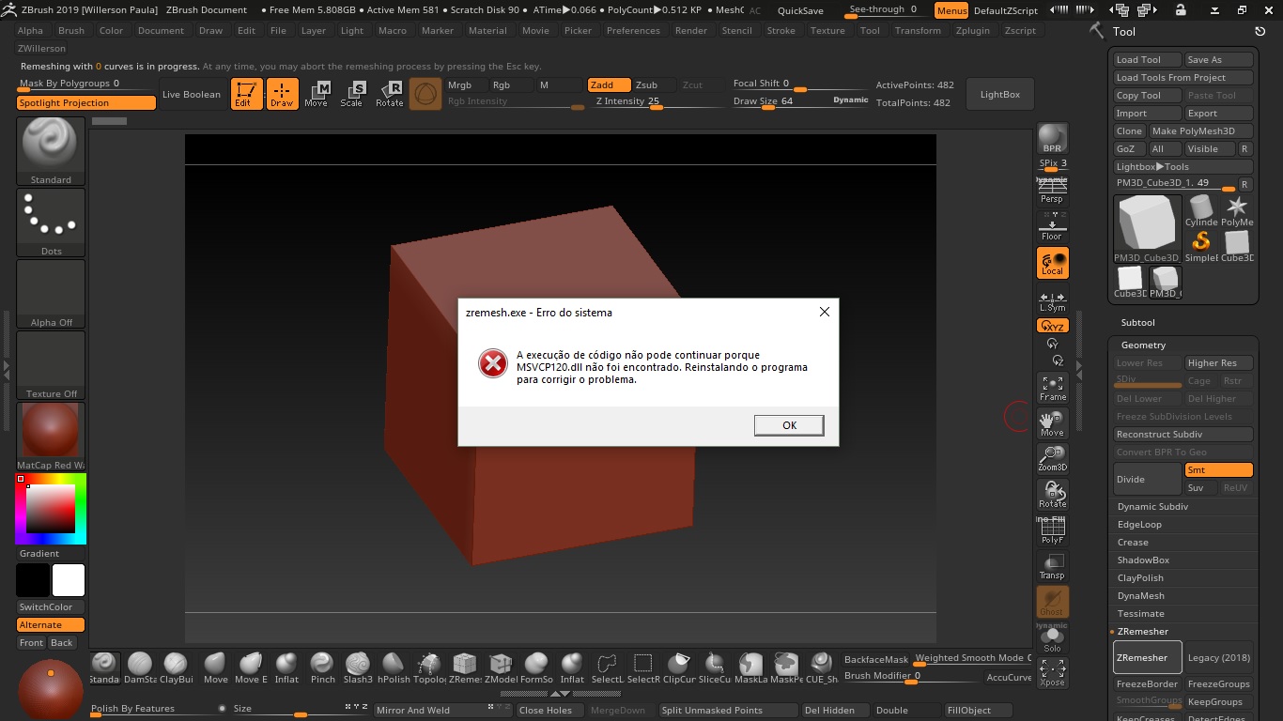
Task: Pick the ClipCurve brush
Action: (x=679, y=667)
